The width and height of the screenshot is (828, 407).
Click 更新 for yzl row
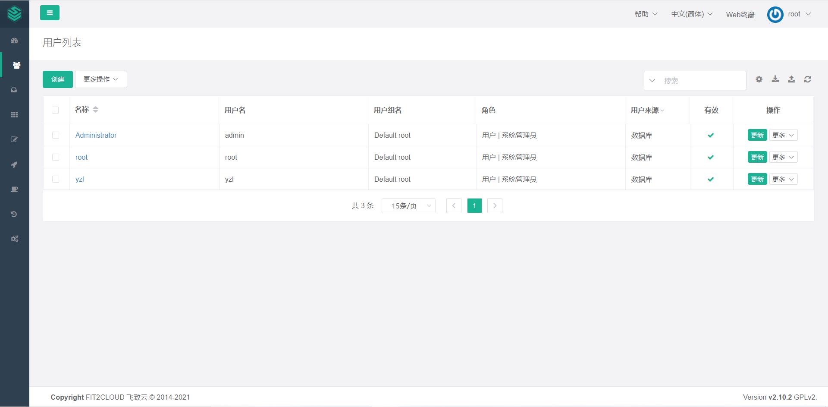pyautogui.click(x=757, y=179)
